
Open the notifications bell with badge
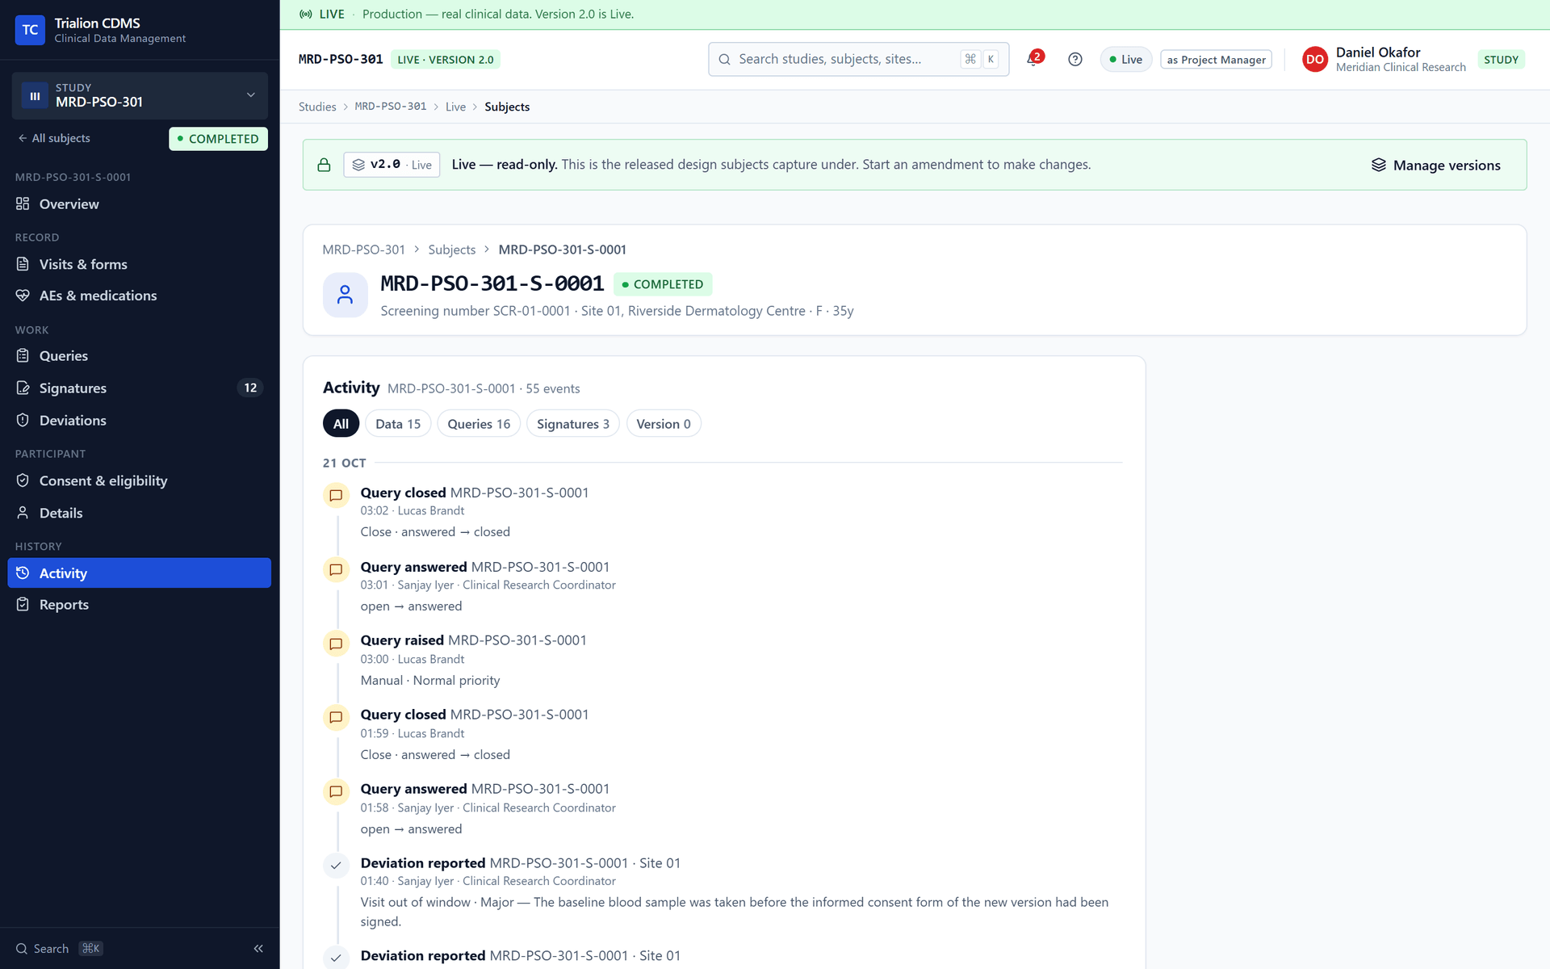[x=1034, y=59]
